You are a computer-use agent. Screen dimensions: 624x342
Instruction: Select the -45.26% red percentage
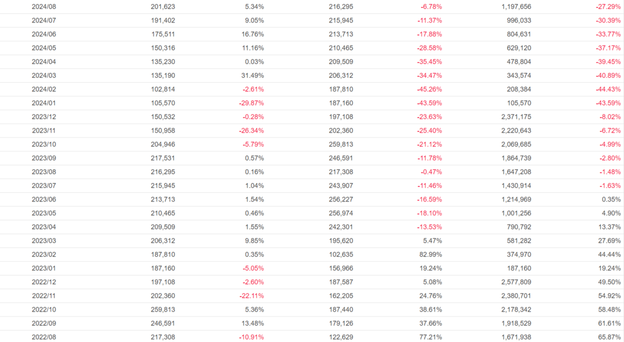[430, 89]
